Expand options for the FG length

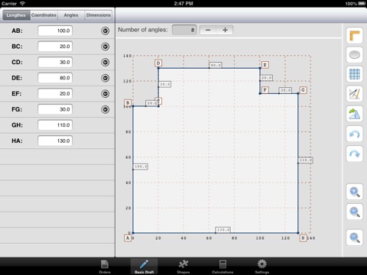point(105,109)
